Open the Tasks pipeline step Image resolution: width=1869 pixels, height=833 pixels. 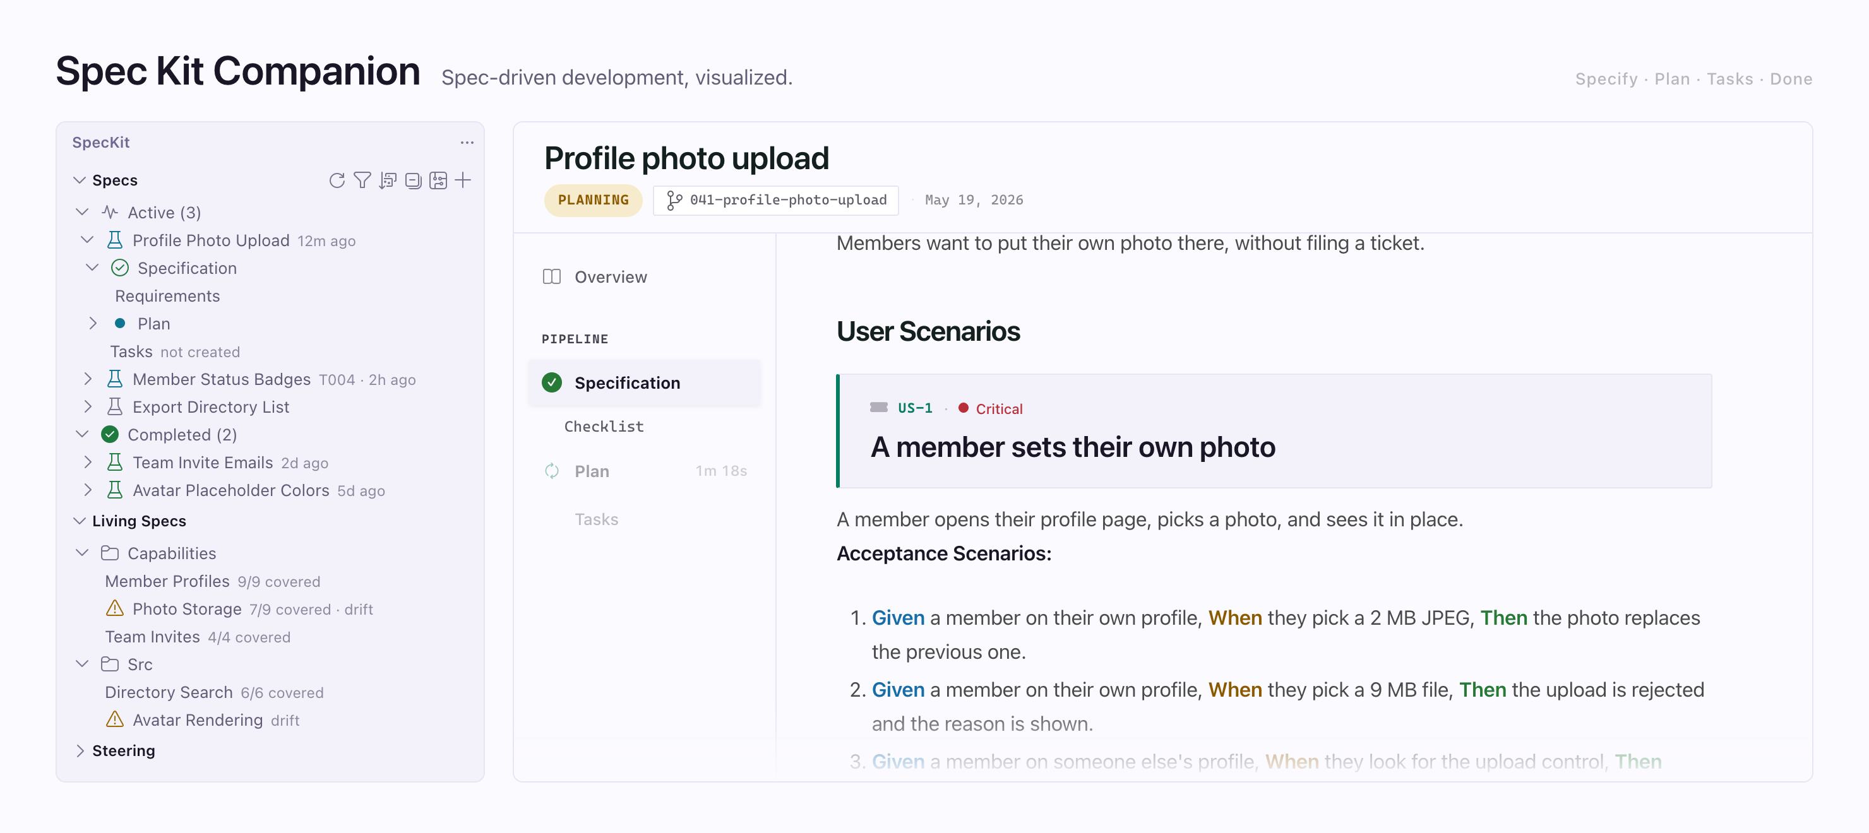597,519
